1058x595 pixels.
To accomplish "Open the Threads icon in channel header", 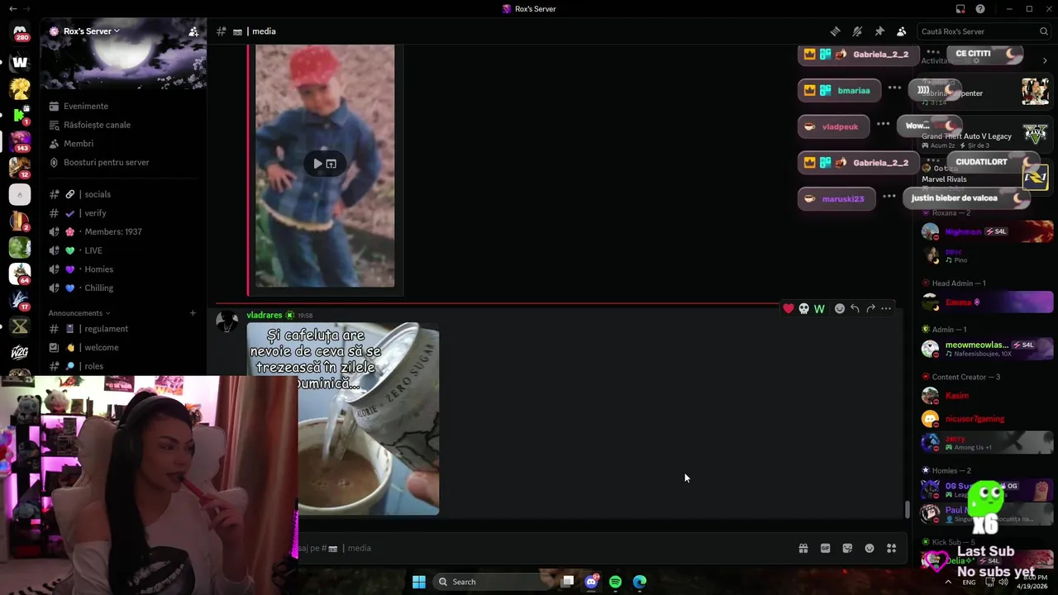I will click(x=835, y=31).
